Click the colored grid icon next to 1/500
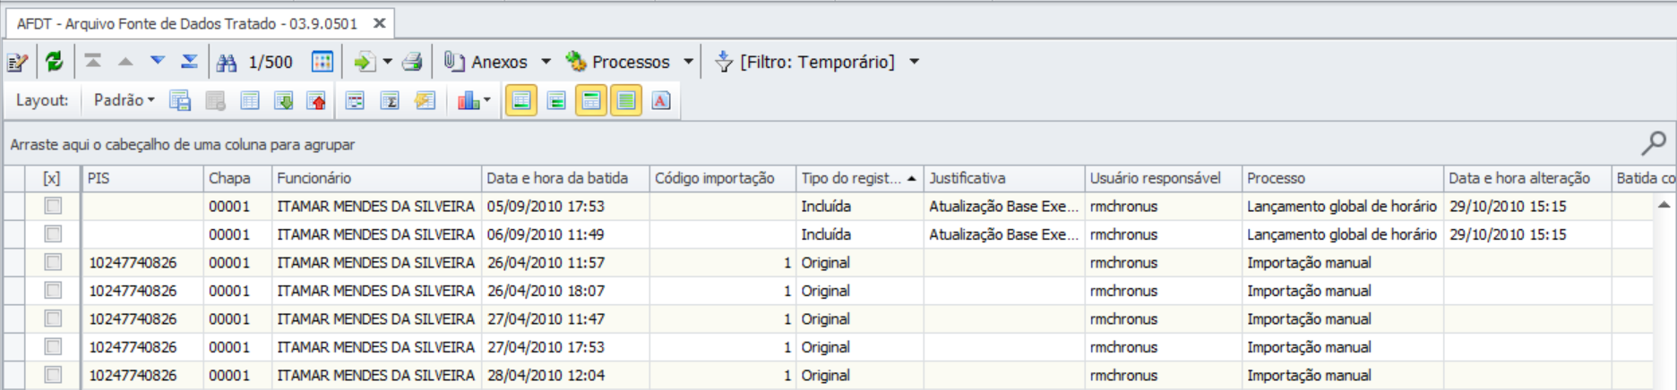Screen dimensions: 1677x390 pos(322,62)
